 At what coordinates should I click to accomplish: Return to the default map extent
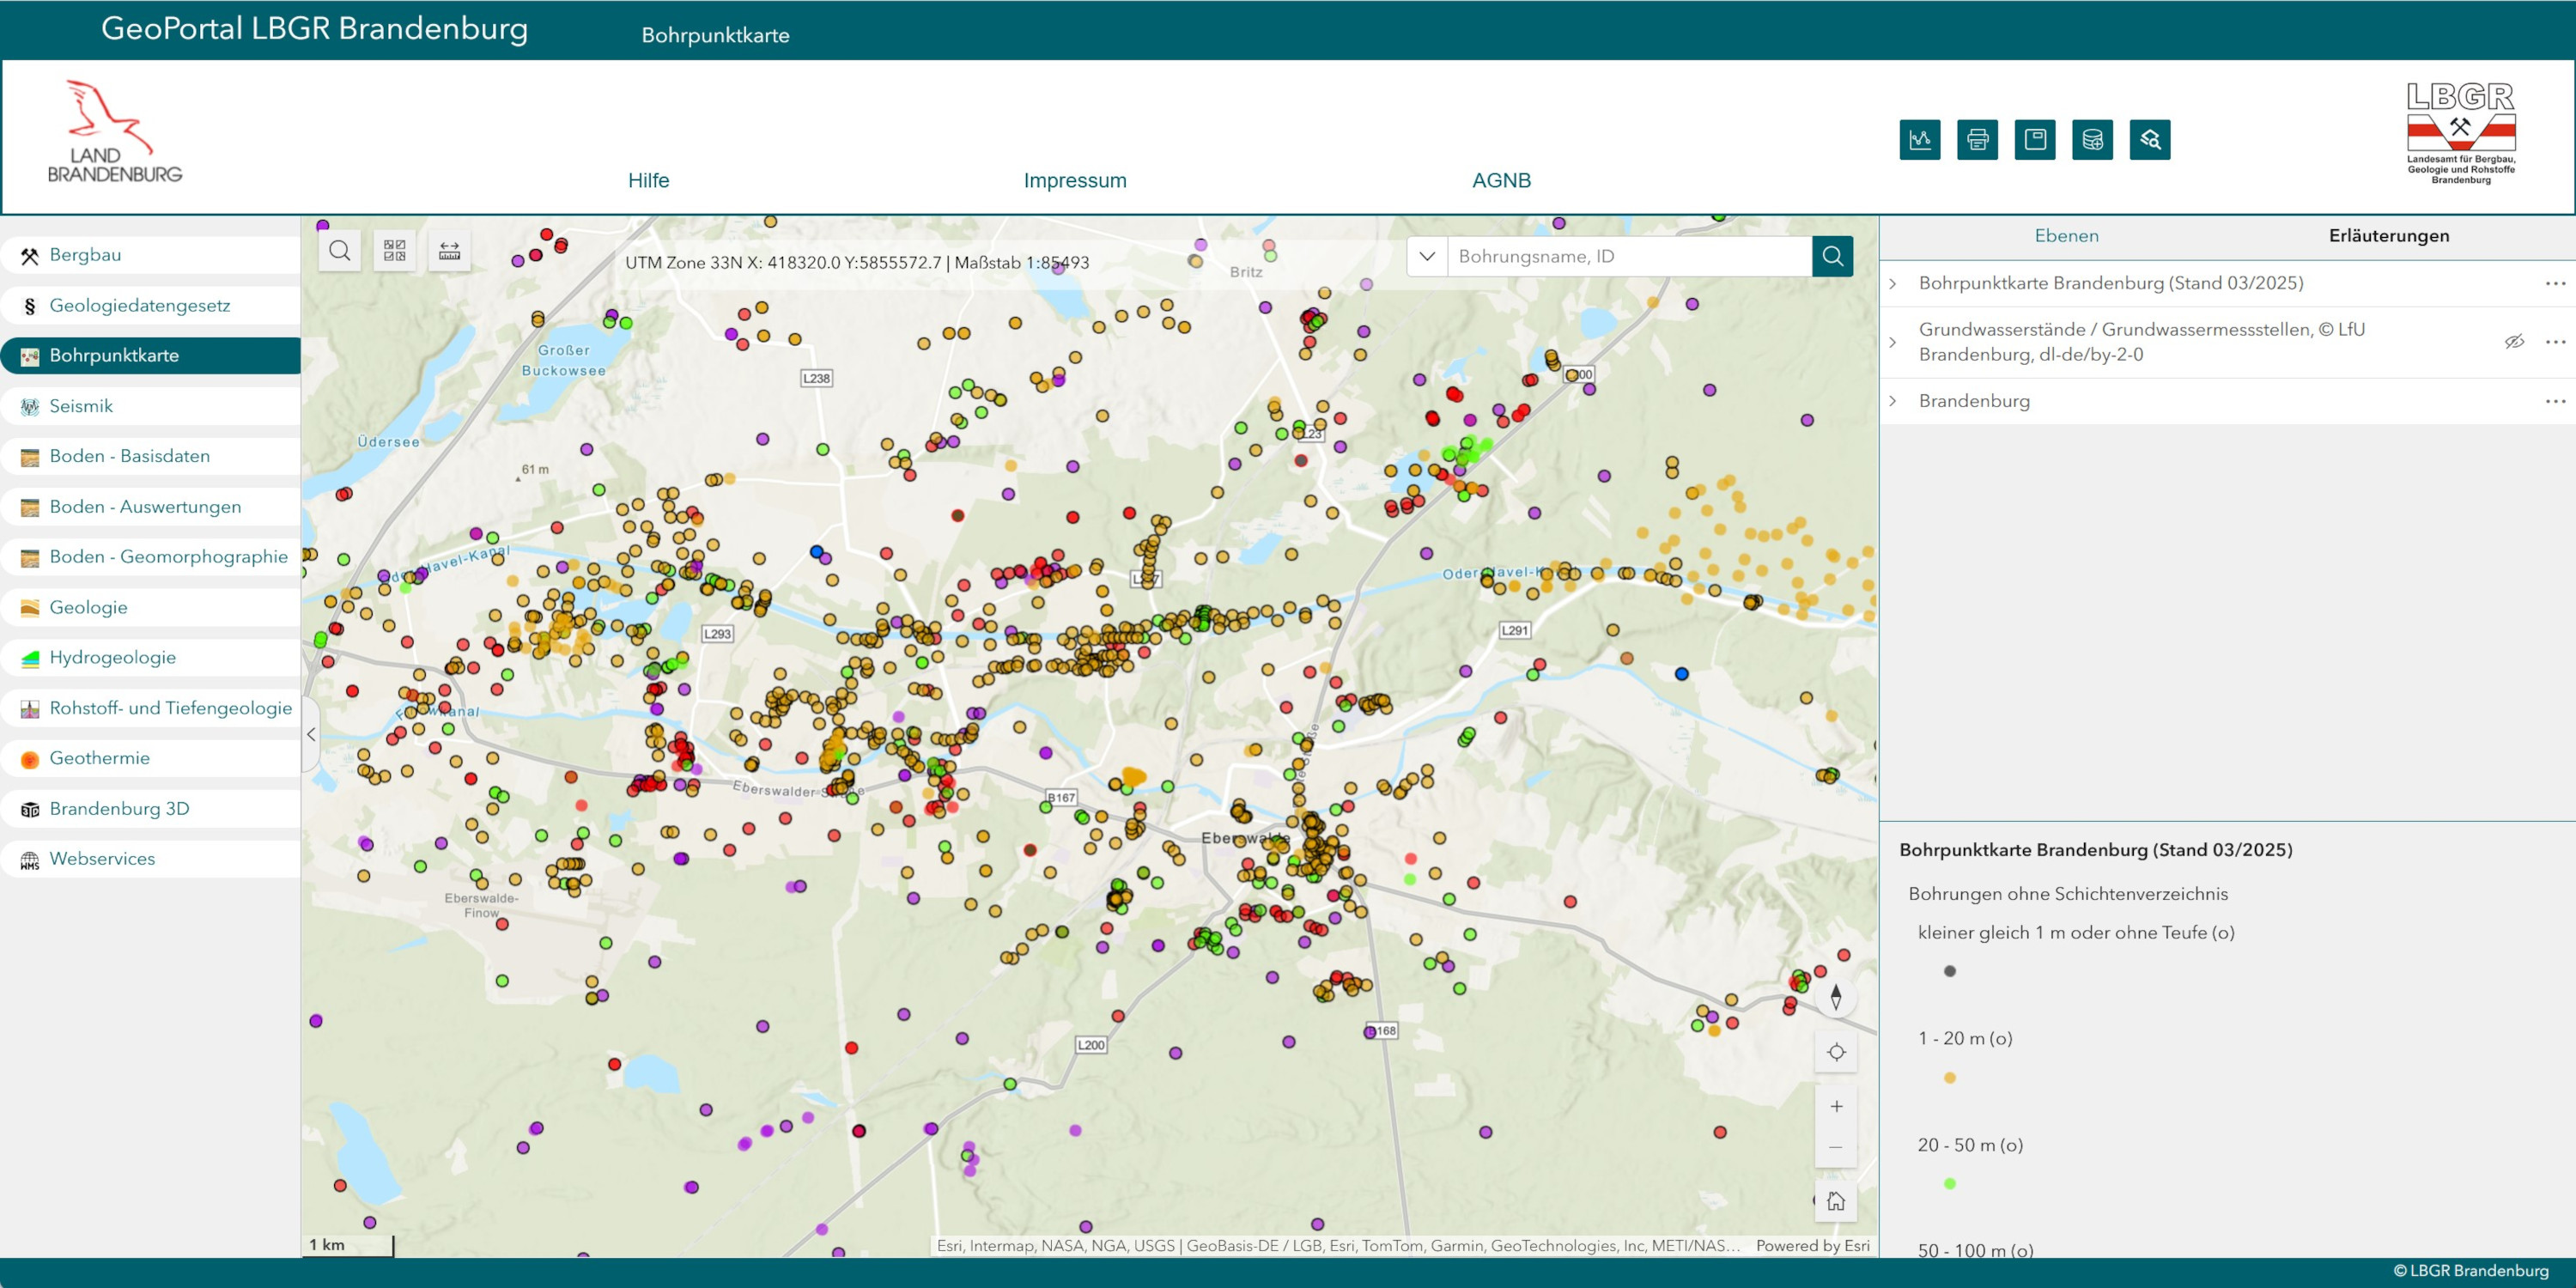1836,1201
